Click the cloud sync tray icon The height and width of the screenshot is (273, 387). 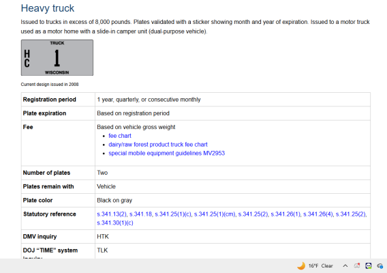[380, 265]
